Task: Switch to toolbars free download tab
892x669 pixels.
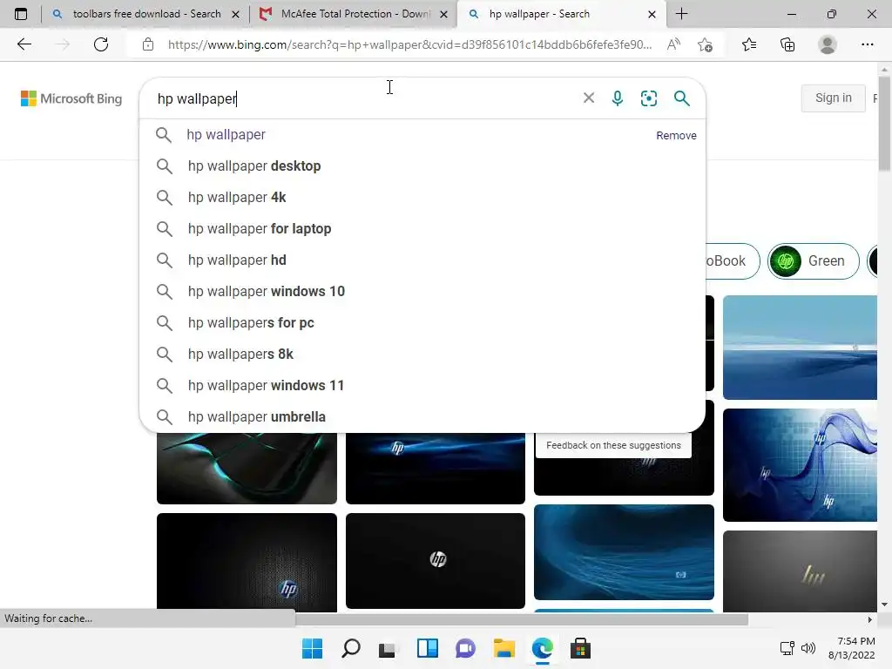Action: coord(145,14)
